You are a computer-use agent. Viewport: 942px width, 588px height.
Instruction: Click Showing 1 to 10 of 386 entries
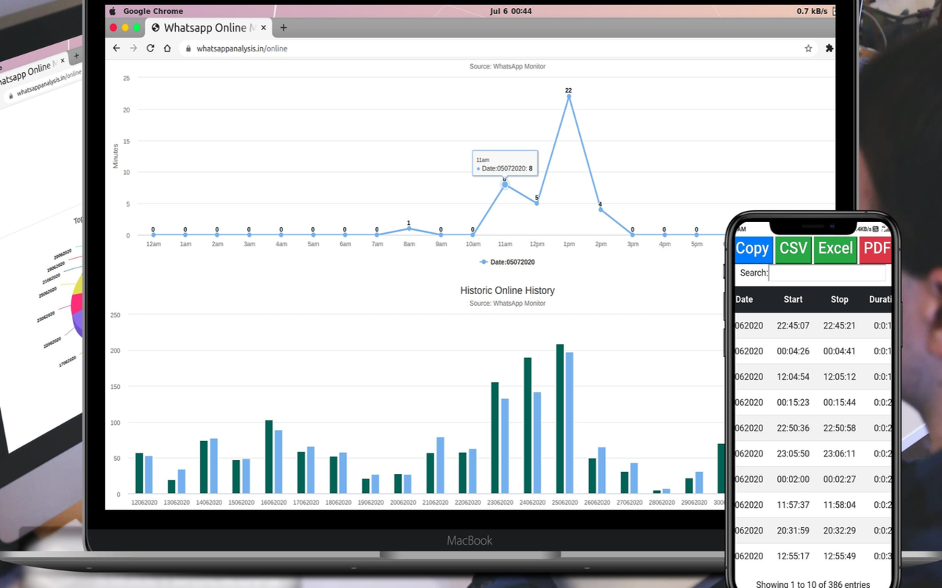coord(812,584)
